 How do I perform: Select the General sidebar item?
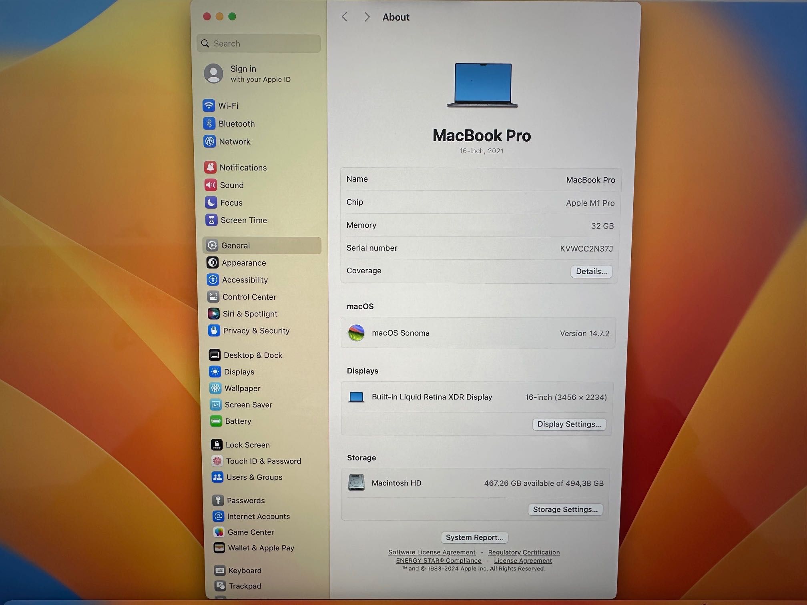pos(262,245)
